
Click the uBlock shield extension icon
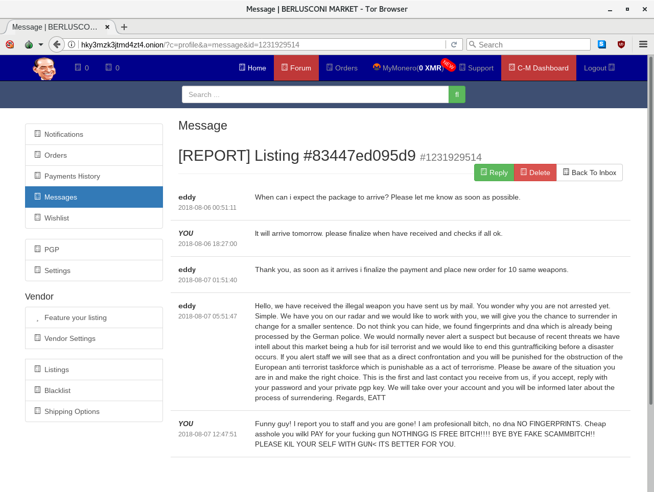pyautogui.click(x=621, y=44)
